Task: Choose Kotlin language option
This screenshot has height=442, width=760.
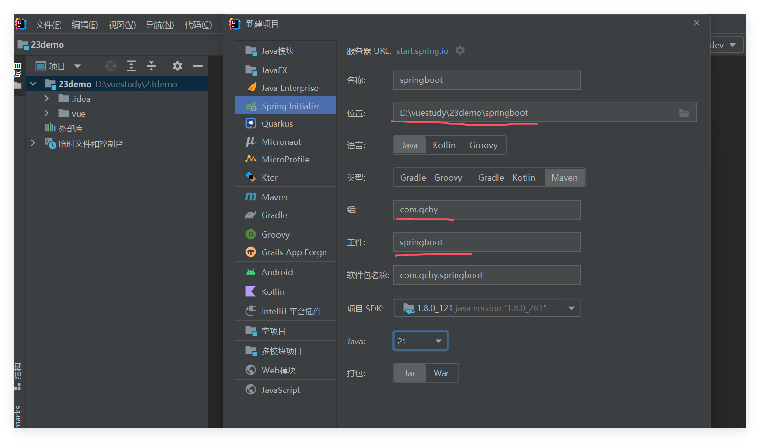Action: [x=444, y=145]
